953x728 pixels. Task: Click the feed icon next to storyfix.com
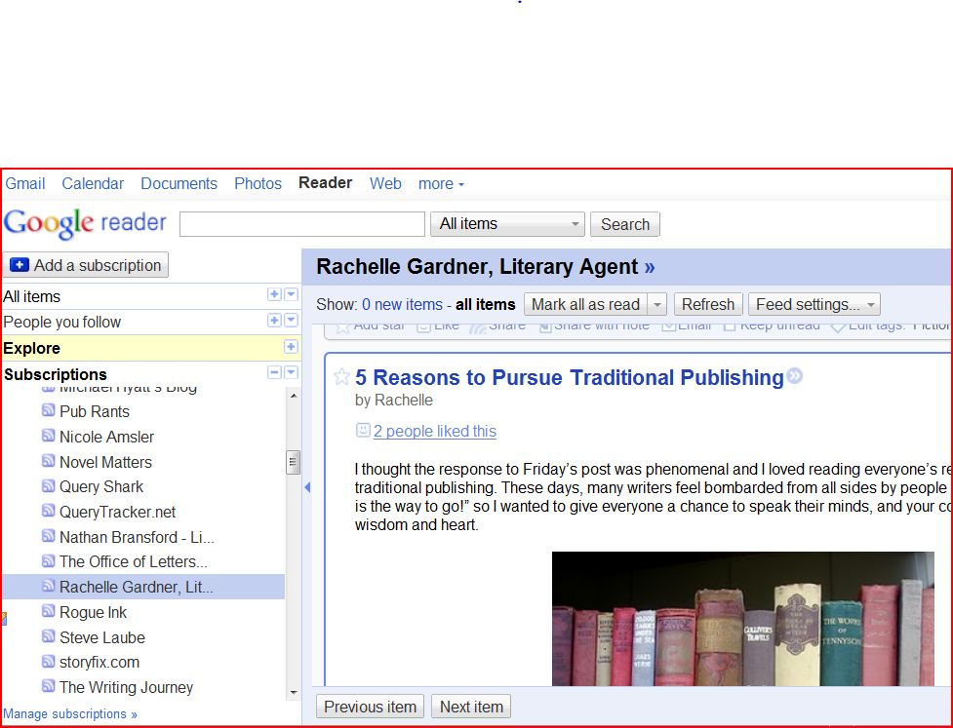[49, 662]
